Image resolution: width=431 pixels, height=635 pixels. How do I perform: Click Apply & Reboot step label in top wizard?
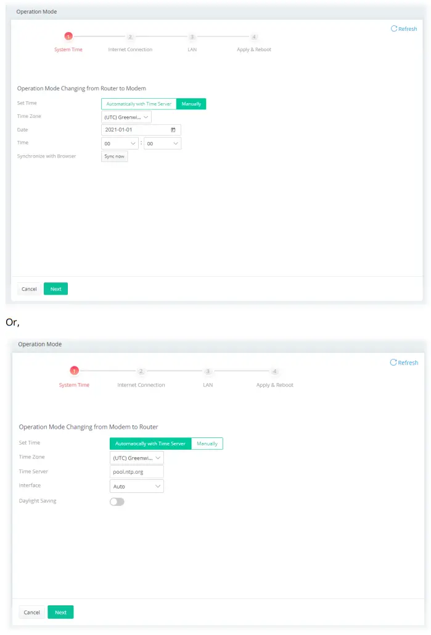pyautogui.click(x=254, y=49)
